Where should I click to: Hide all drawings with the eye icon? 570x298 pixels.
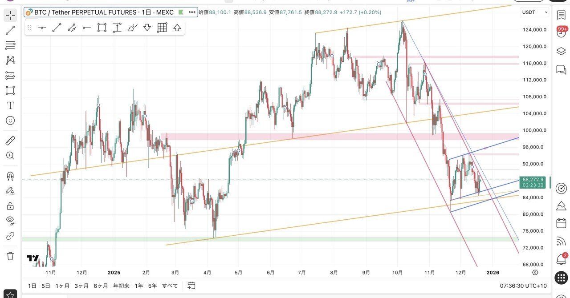pos(10,220)
